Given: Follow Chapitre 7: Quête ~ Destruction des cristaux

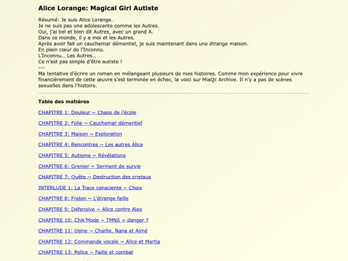Looking at the screenshot, I should [x=95, y=177].
